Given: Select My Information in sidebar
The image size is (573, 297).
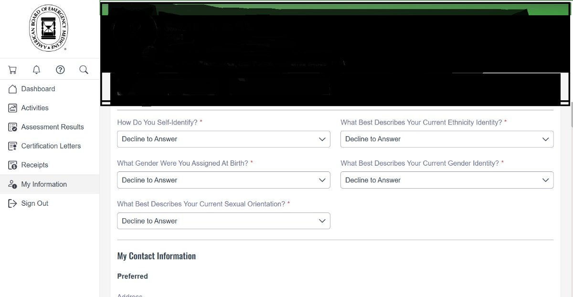Looking at the screenshot, I should tap(44, 184).
